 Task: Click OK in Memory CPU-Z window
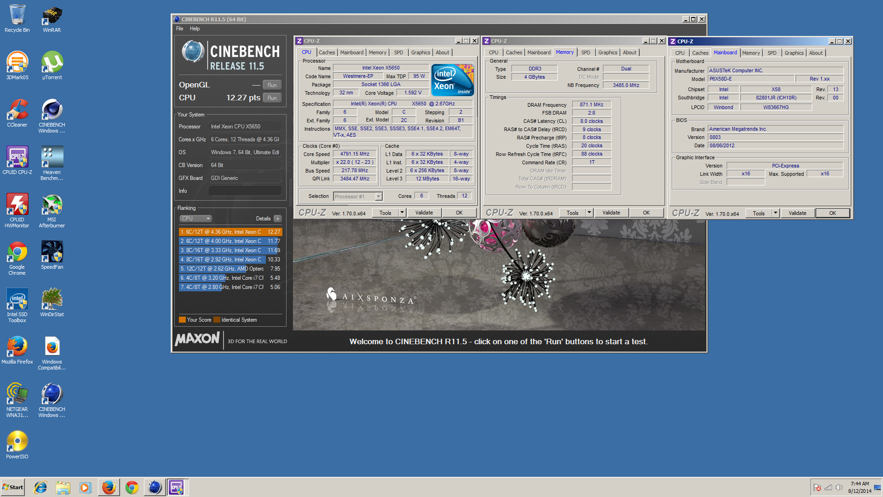647,213
